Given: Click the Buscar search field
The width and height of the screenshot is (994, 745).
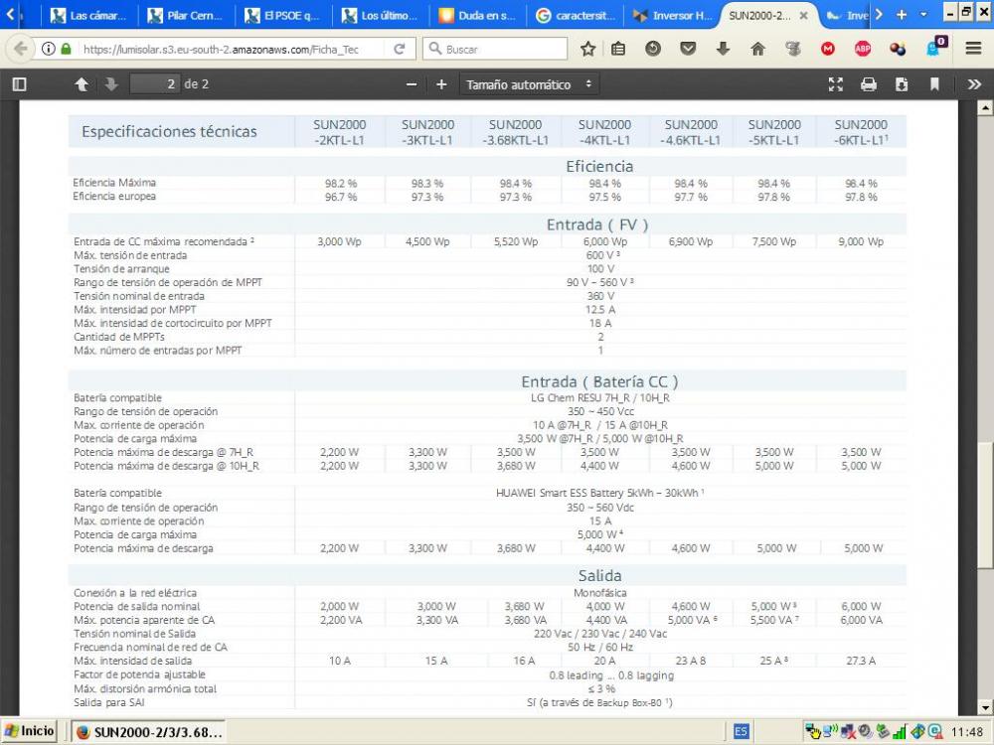Looking at the screenshot, I should [495, 49].
